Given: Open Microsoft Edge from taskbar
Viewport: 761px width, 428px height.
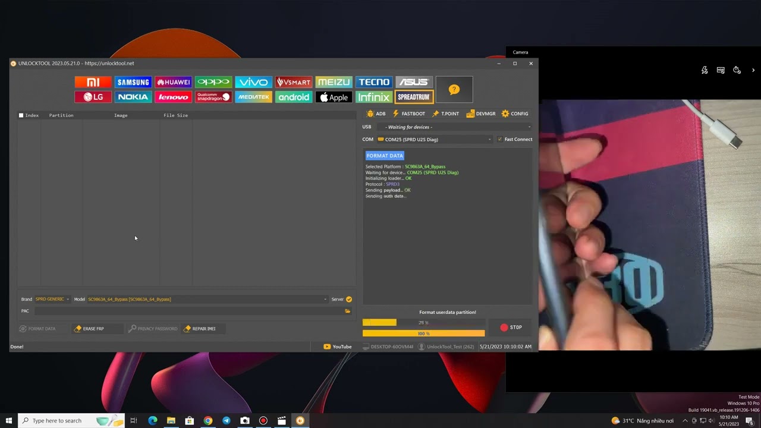Looking at the screenshot, I should [153, 420].
